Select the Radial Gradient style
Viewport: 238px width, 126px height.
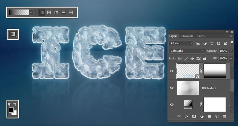point(49,13)
